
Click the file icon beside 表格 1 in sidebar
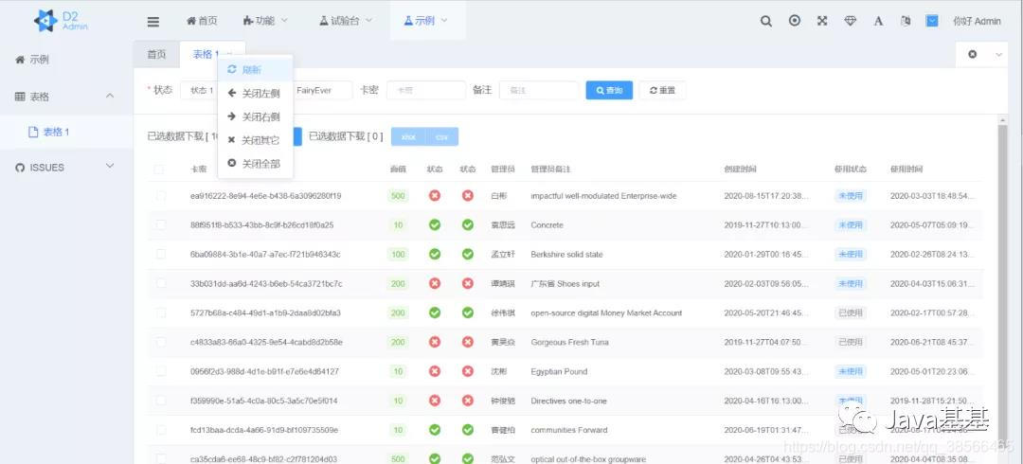point(33,132)
